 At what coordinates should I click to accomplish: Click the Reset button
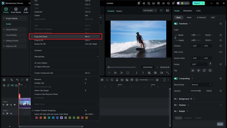[220, 124]
